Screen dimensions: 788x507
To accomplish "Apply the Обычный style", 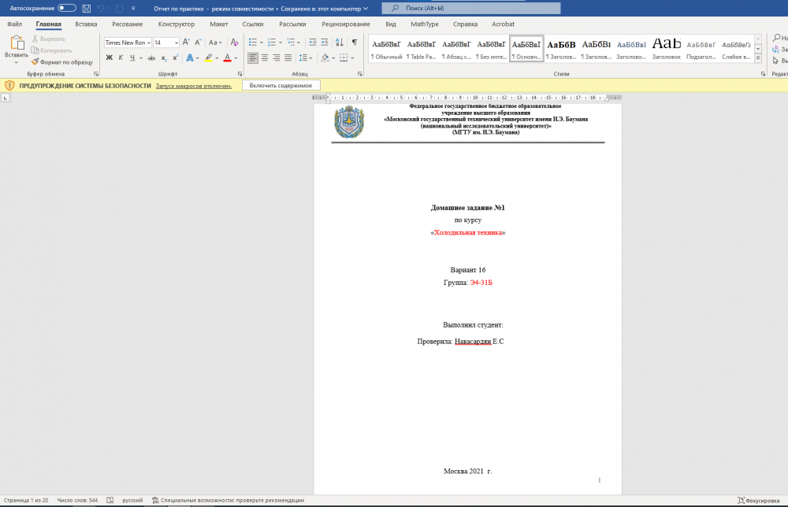I will point(386,49).
